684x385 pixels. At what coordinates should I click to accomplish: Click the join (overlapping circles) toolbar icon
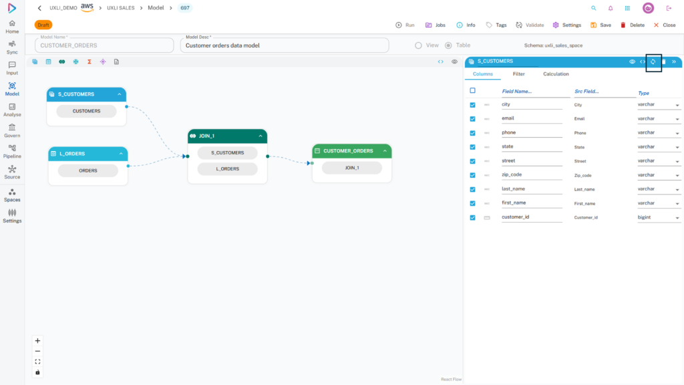tap(62, 61)
